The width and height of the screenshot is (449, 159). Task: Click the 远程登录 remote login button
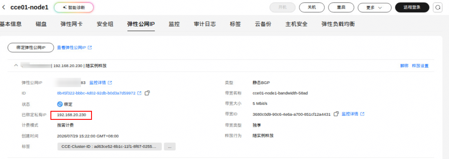(x=412, y=7)
